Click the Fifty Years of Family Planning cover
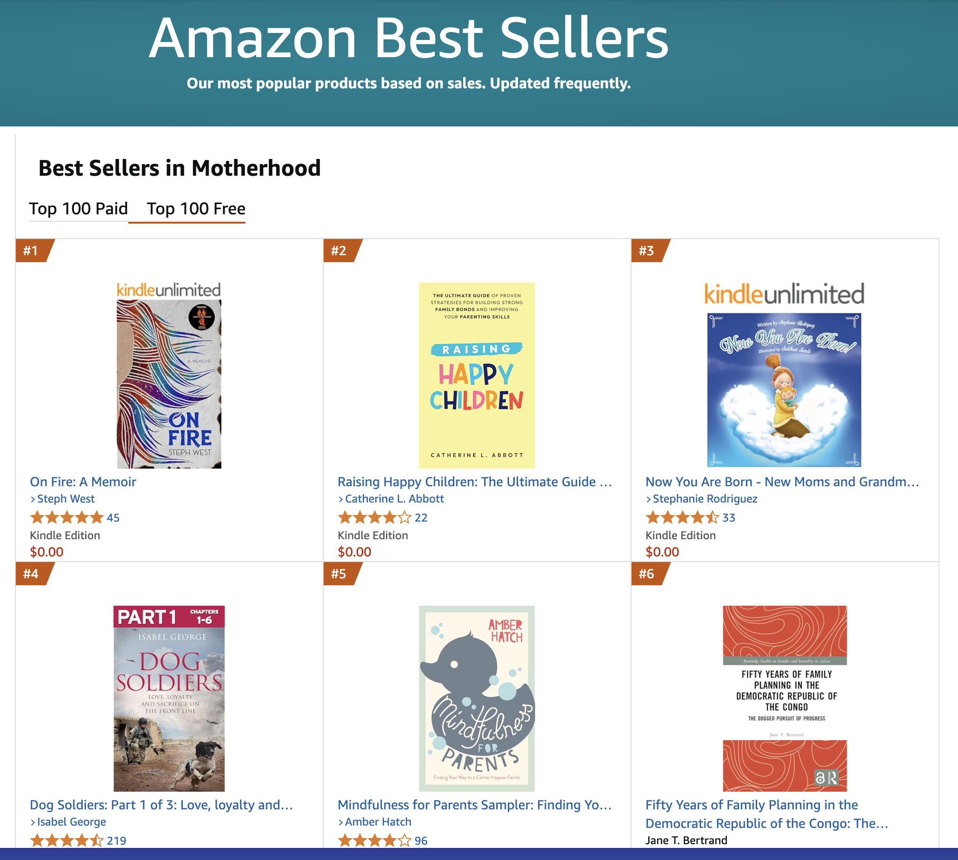Screen dimensions: 958x860 click(784, 698)
